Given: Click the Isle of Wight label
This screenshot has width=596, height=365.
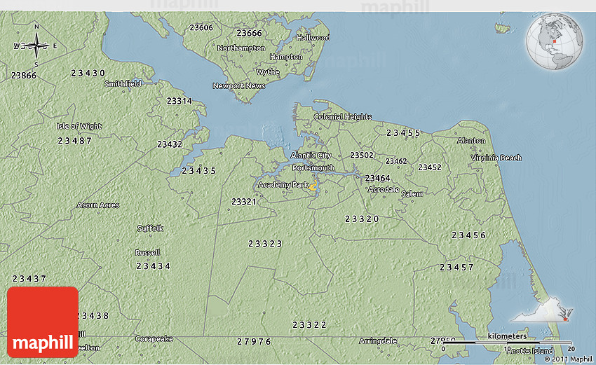Looking at the screenshot, I should [x=79, y=127].
